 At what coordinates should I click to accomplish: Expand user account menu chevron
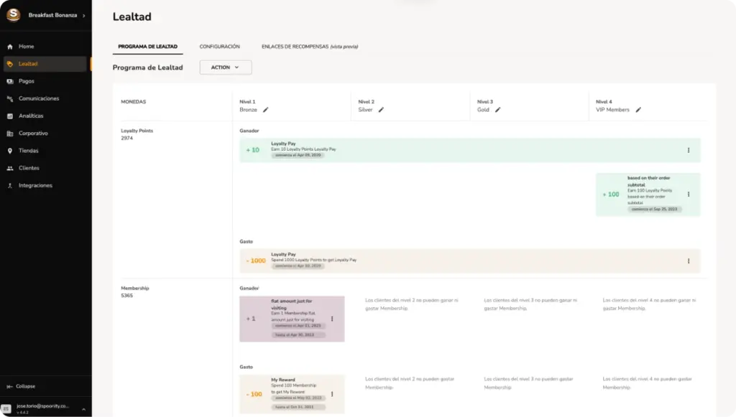83,409
